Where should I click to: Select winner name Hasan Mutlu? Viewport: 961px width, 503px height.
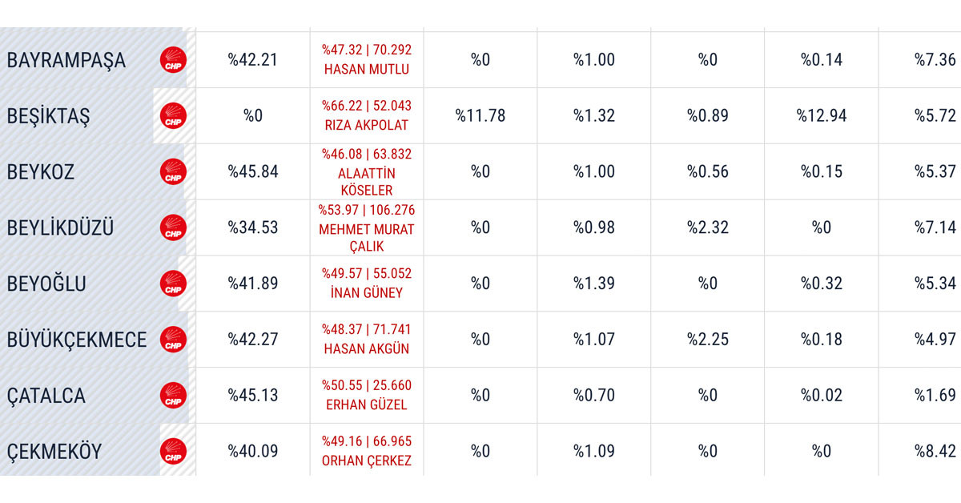click(367, 70)
